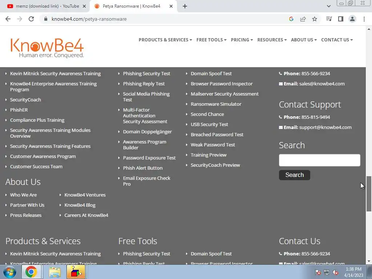Open Careers At KnowBe4 link

point(86,215)
